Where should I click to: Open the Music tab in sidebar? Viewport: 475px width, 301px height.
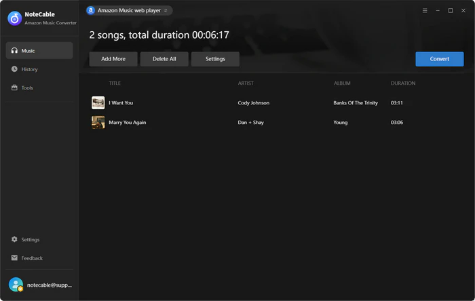click(x=39, y=51)
